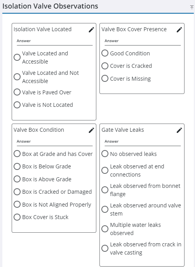Edit the Isolation Valve Located question
Viewport: 195px width, 267px height.
pyautogui.click(x=91, y=30)
